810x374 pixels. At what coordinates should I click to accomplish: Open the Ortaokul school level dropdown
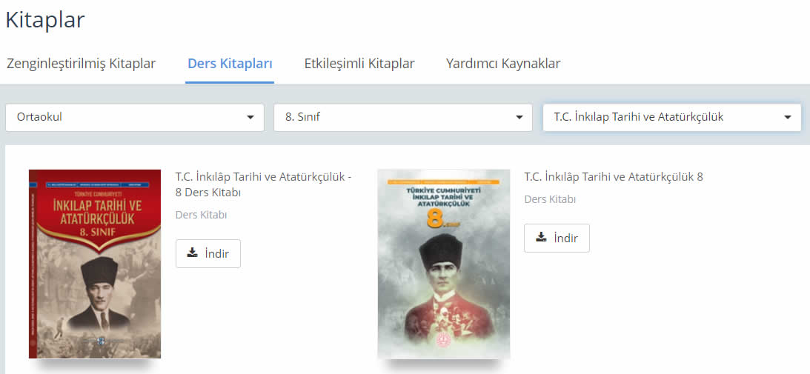point(135,117)
